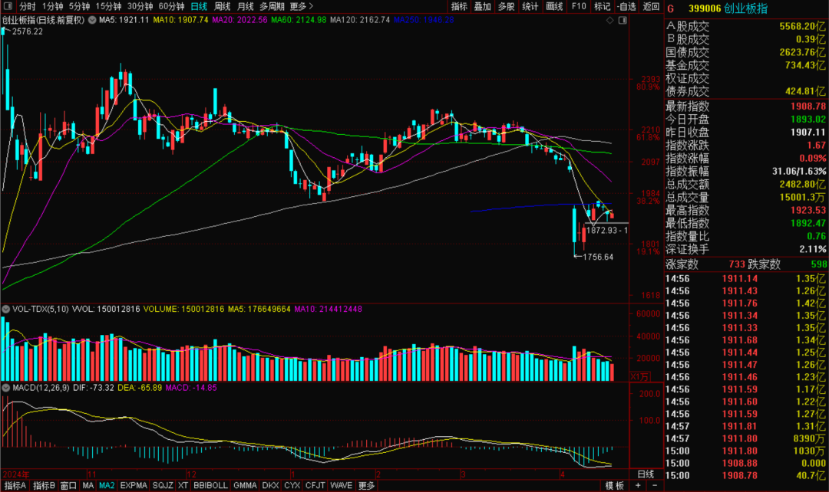829x492 pixels.
Task: Apply the DKX indicator tab
Action: point(271,486)
